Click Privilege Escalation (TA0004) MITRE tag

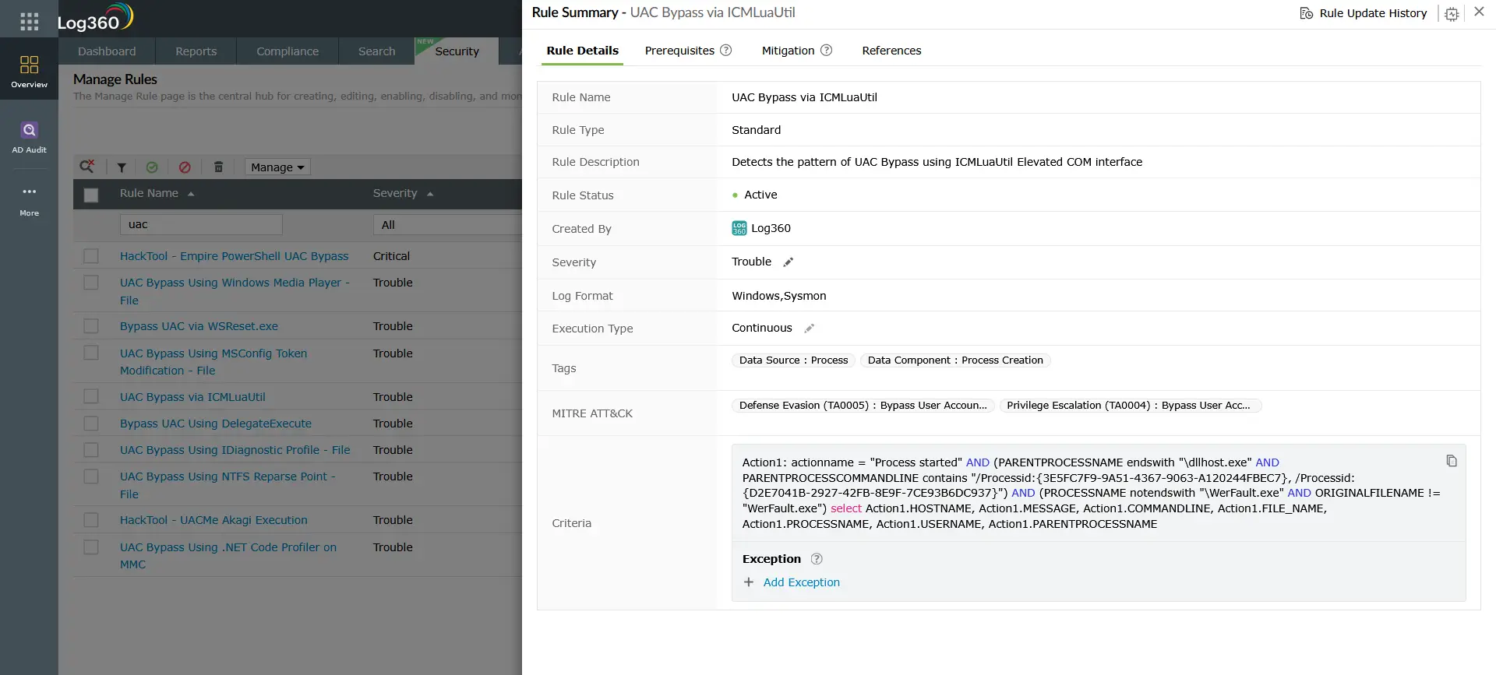tap(1130, 406)
